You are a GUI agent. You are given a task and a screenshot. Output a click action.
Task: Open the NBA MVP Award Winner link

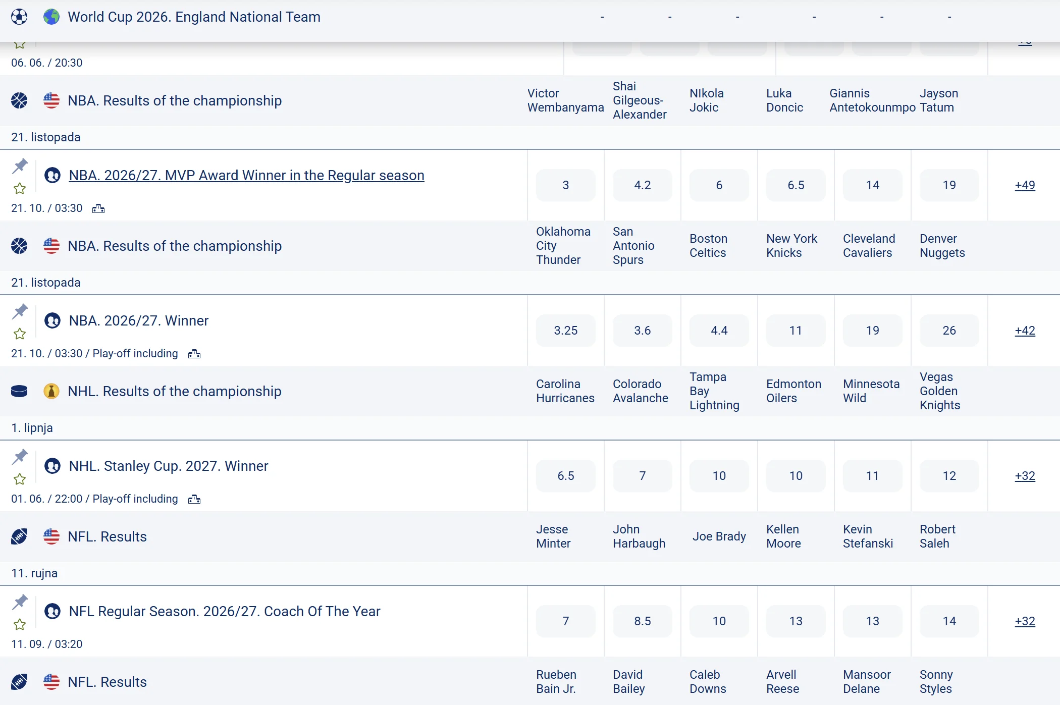246,175
